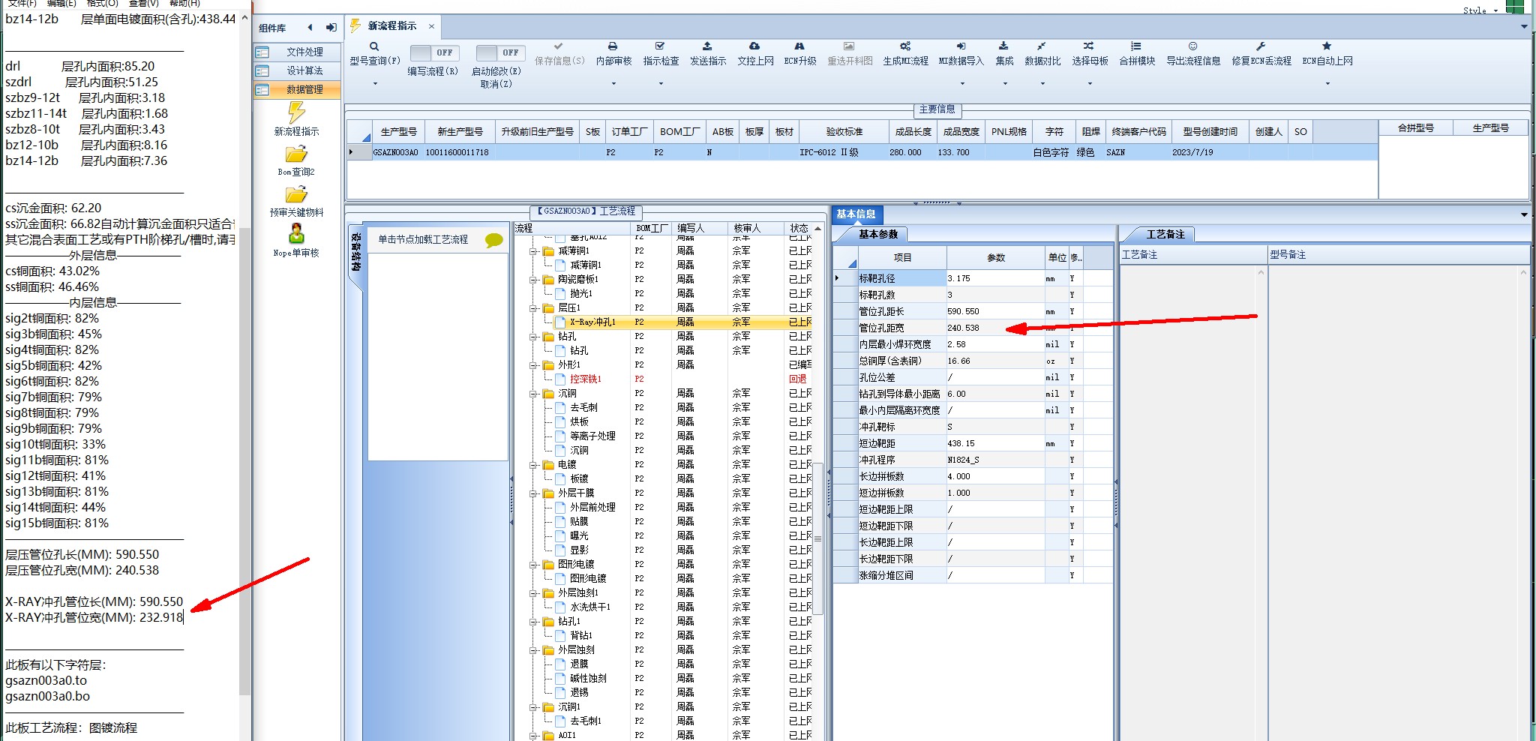Click the 设备结构 vertical side tab
Viewport: 1536px width, 741px height.
click(356, 253)
